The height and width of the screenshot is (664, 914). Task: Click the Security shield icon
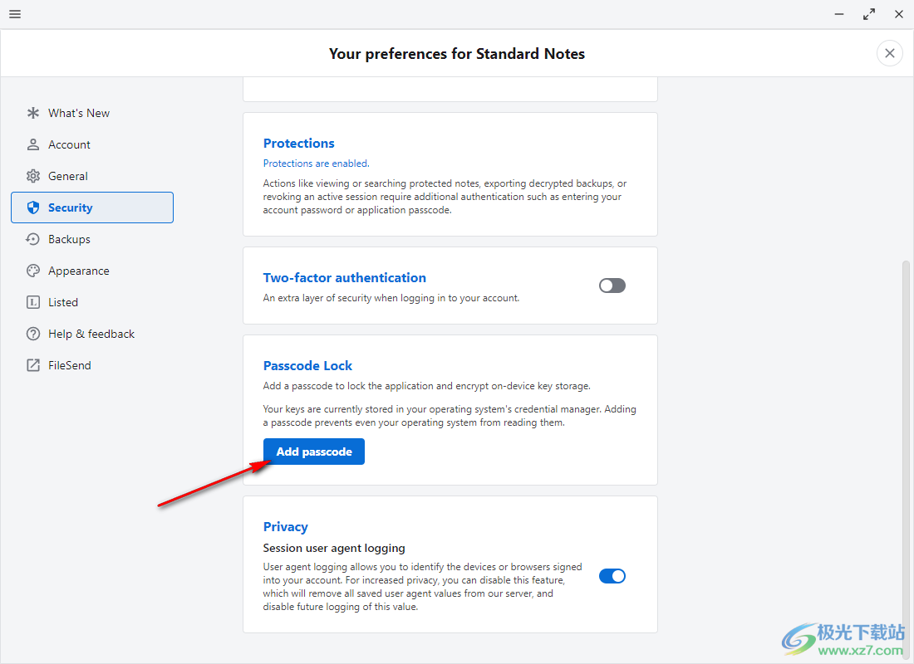(x=33, y=207)
